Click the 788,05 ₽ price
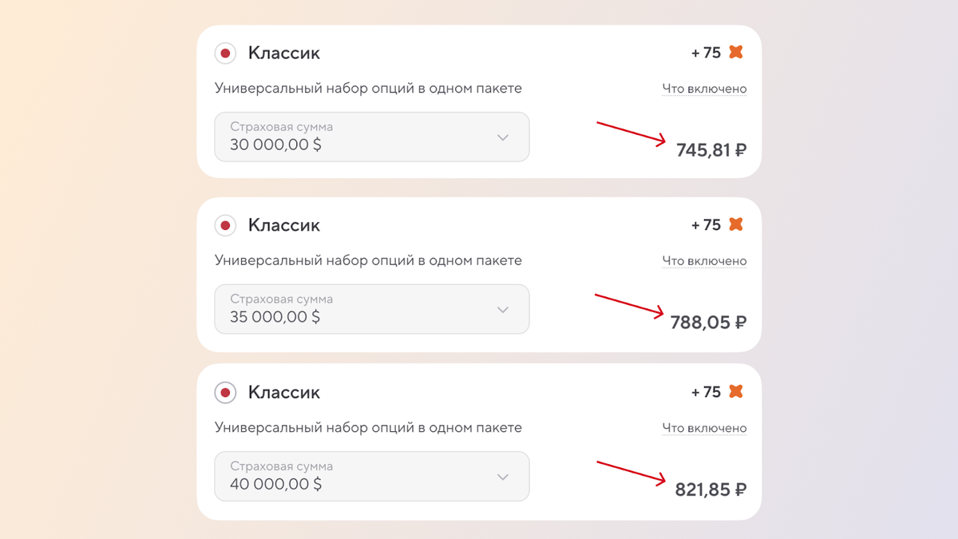Image resolution: width=958 pixels, height=539 pixels. (x=708, y=323)
